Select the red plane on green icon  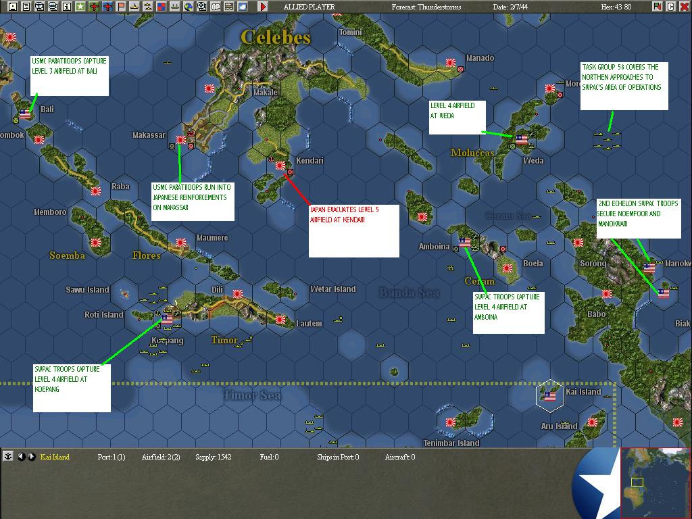click(x=94, y=7)
